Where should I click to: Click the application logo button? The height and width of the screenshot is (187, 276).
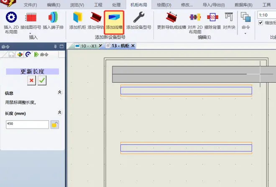pyautogui.click(x=8, y=3)
